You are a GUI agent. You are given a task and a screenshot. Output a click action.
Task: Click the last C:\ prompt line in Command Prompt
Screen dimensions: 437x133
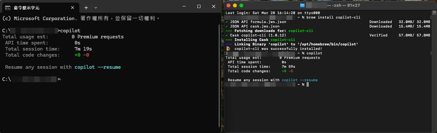pyautogui.click(x=31, y=79)
